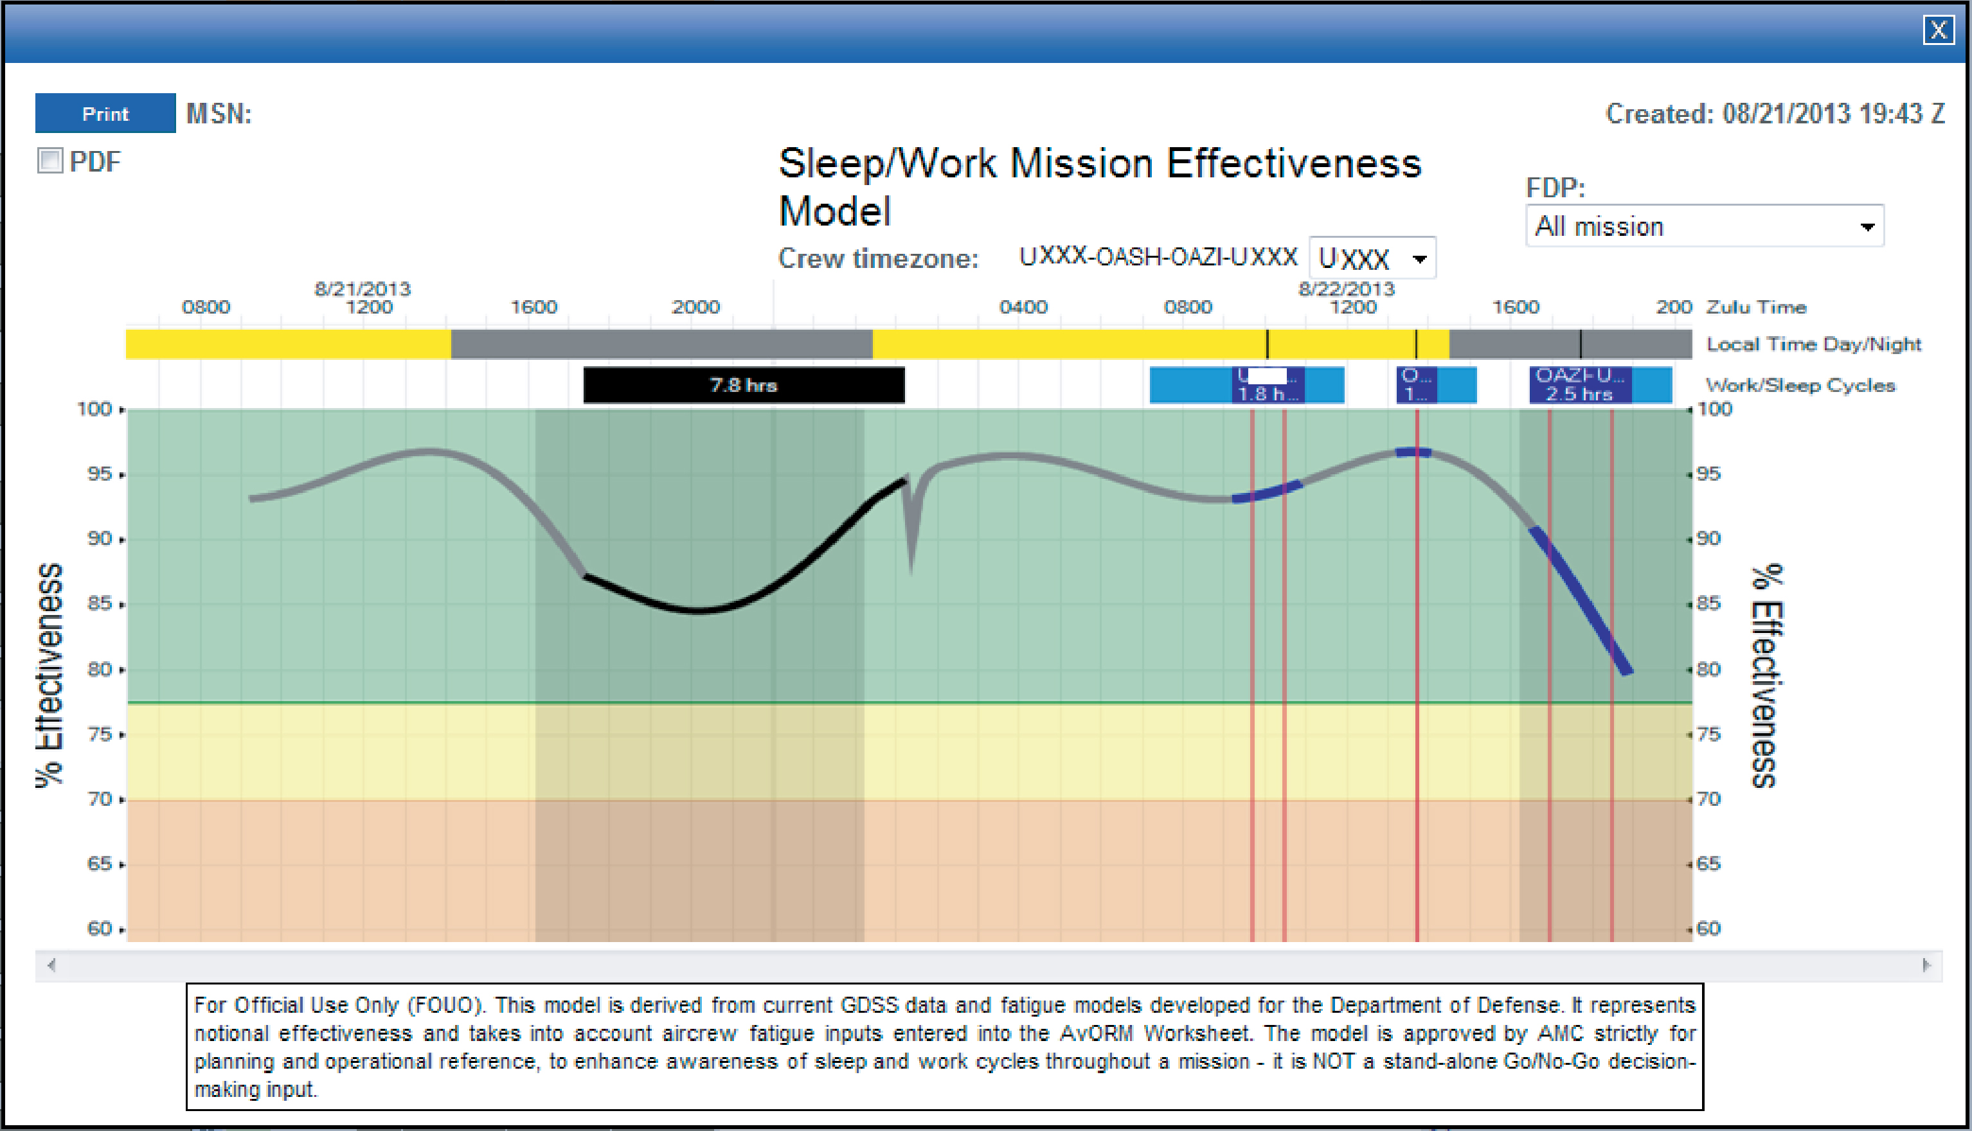Click the Created timestamp text
The height and width of the screenshot is (1131, 1972).
[1775, 113]
